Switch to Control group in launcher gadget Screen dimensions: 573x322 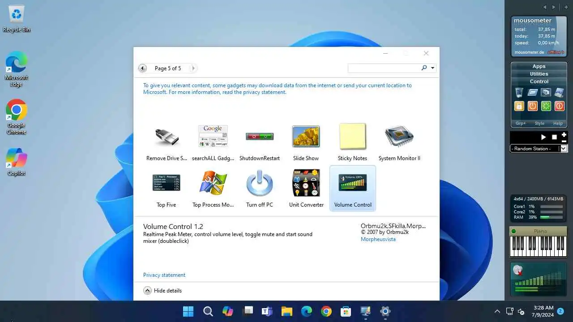539,81
